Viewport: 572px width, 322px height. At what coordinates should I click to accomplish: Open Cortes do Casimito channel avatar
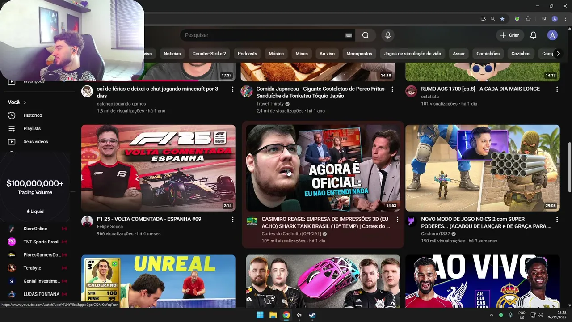pos(252,221)
